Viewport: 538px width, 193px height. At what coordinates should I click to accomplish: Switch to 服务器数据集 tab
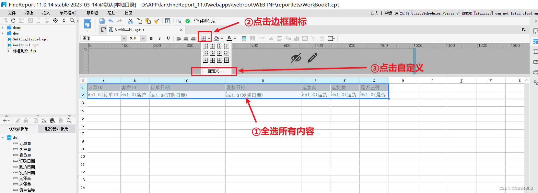coord(56,129)
